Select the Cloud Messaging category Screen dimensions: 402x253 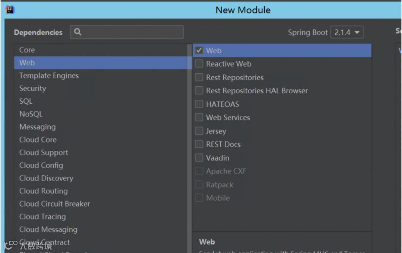pos(101,230)
